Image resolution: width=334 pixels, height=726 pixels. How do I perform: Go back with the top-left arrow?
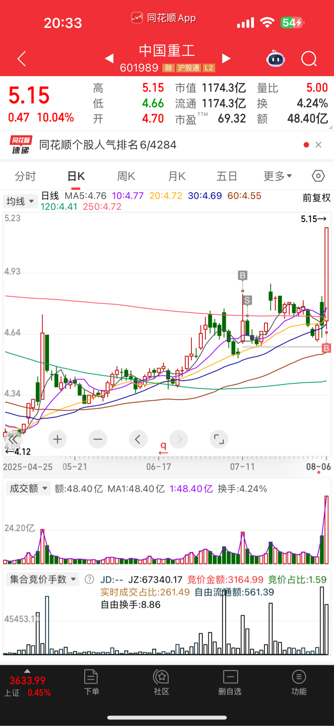[22, 58]
